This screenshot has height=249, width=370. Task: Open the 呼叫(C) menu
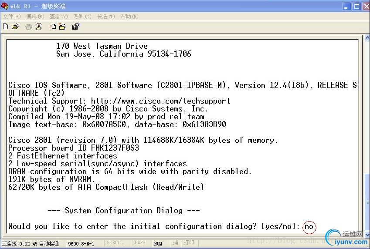click(x=82, y=17)
